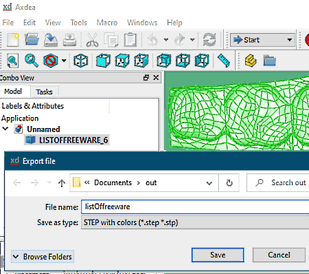Open the File menu
309x274 pixels.
click(x=8, y=23)
